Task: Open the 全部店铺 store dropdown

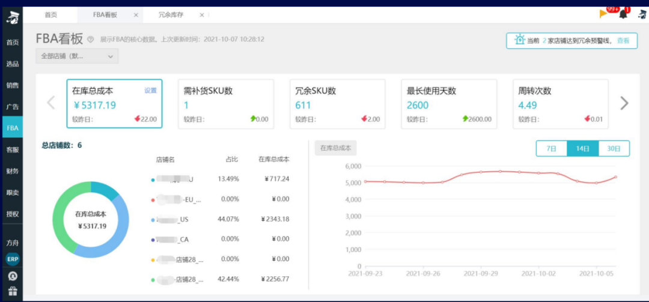Action: tap(77, 56)
